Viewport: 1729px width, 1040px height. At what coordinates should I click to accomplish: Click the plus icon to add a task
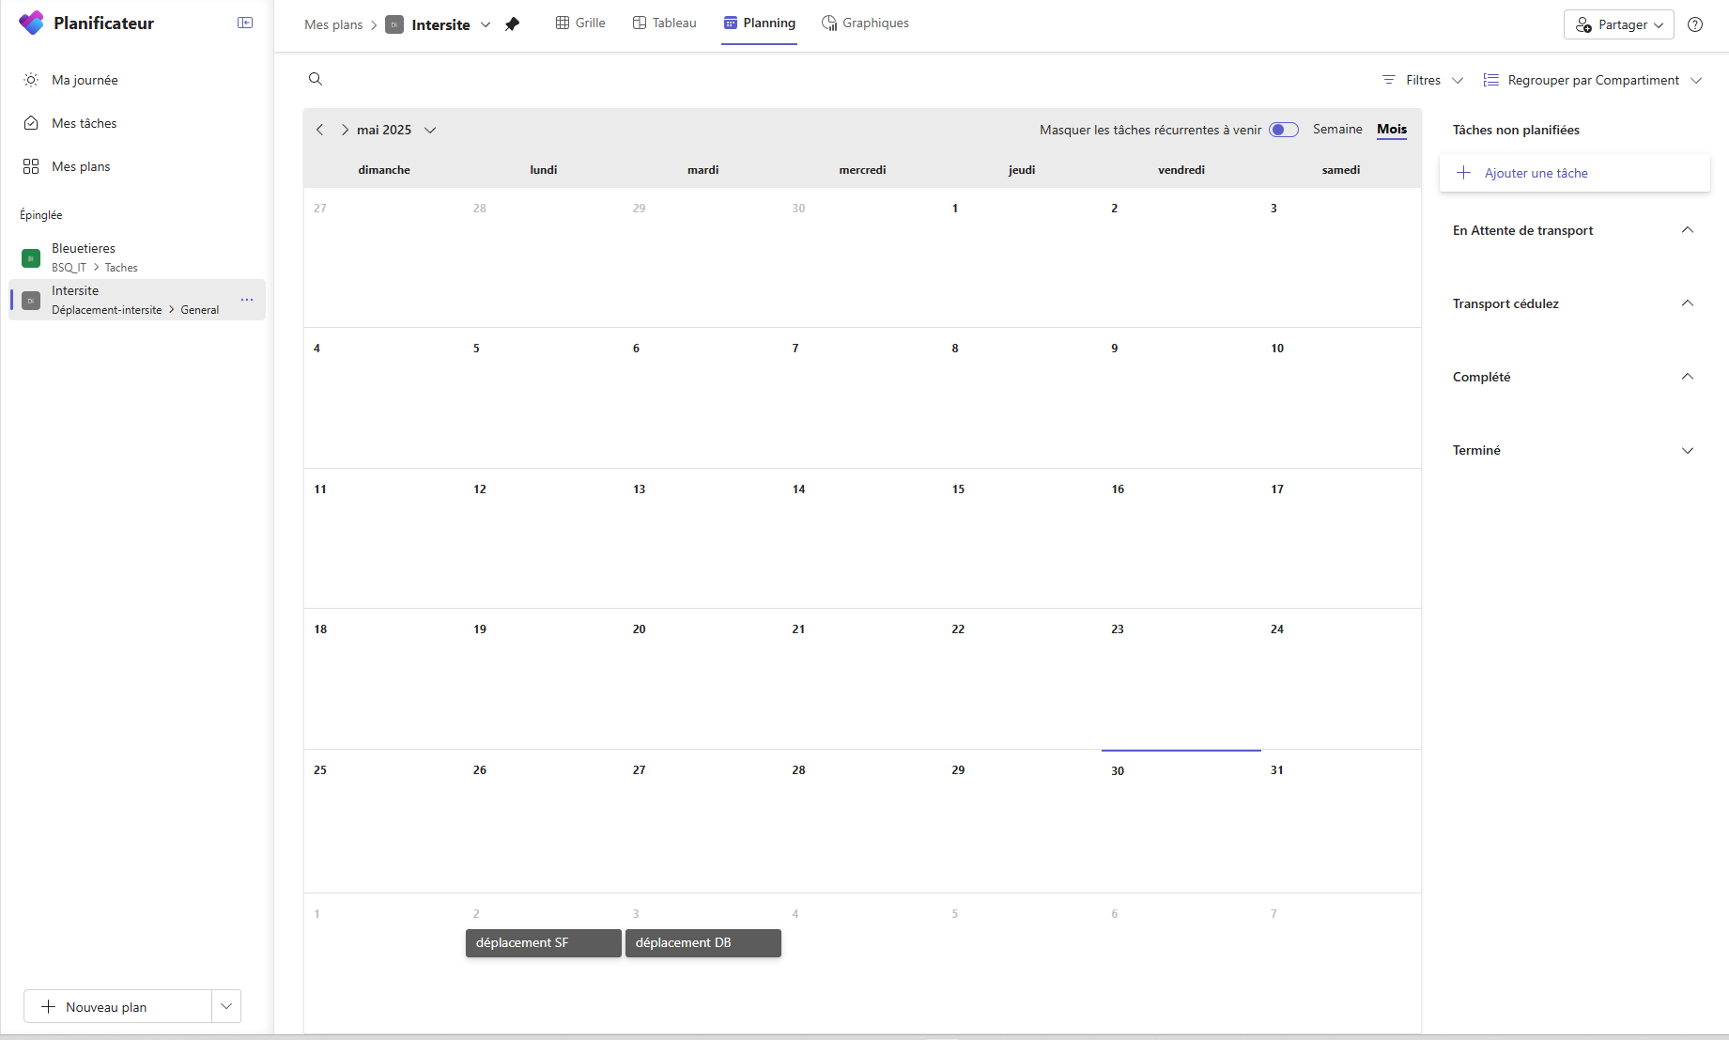[1463, 173]
